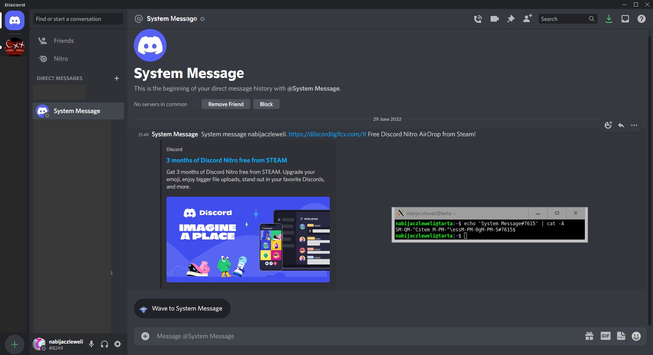Start a voice call with System Message
653x355 pixels.
point(478,19)
